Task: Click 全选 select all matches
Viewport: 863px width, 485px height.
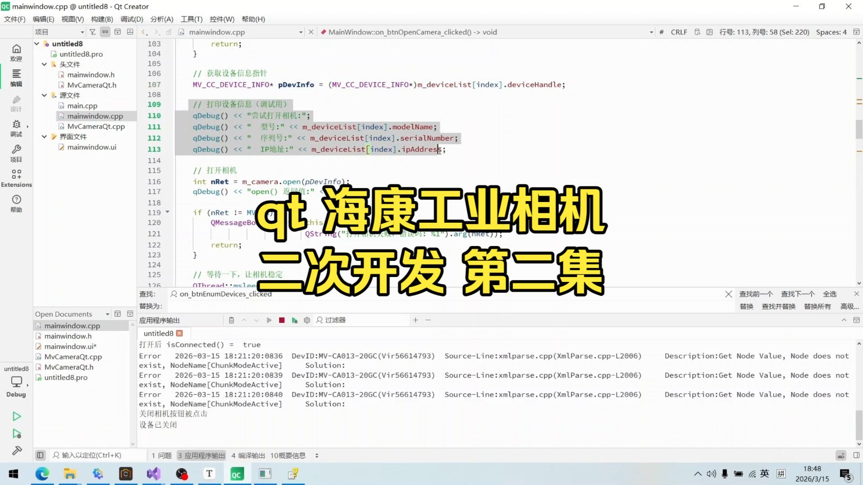Action: 830,294
